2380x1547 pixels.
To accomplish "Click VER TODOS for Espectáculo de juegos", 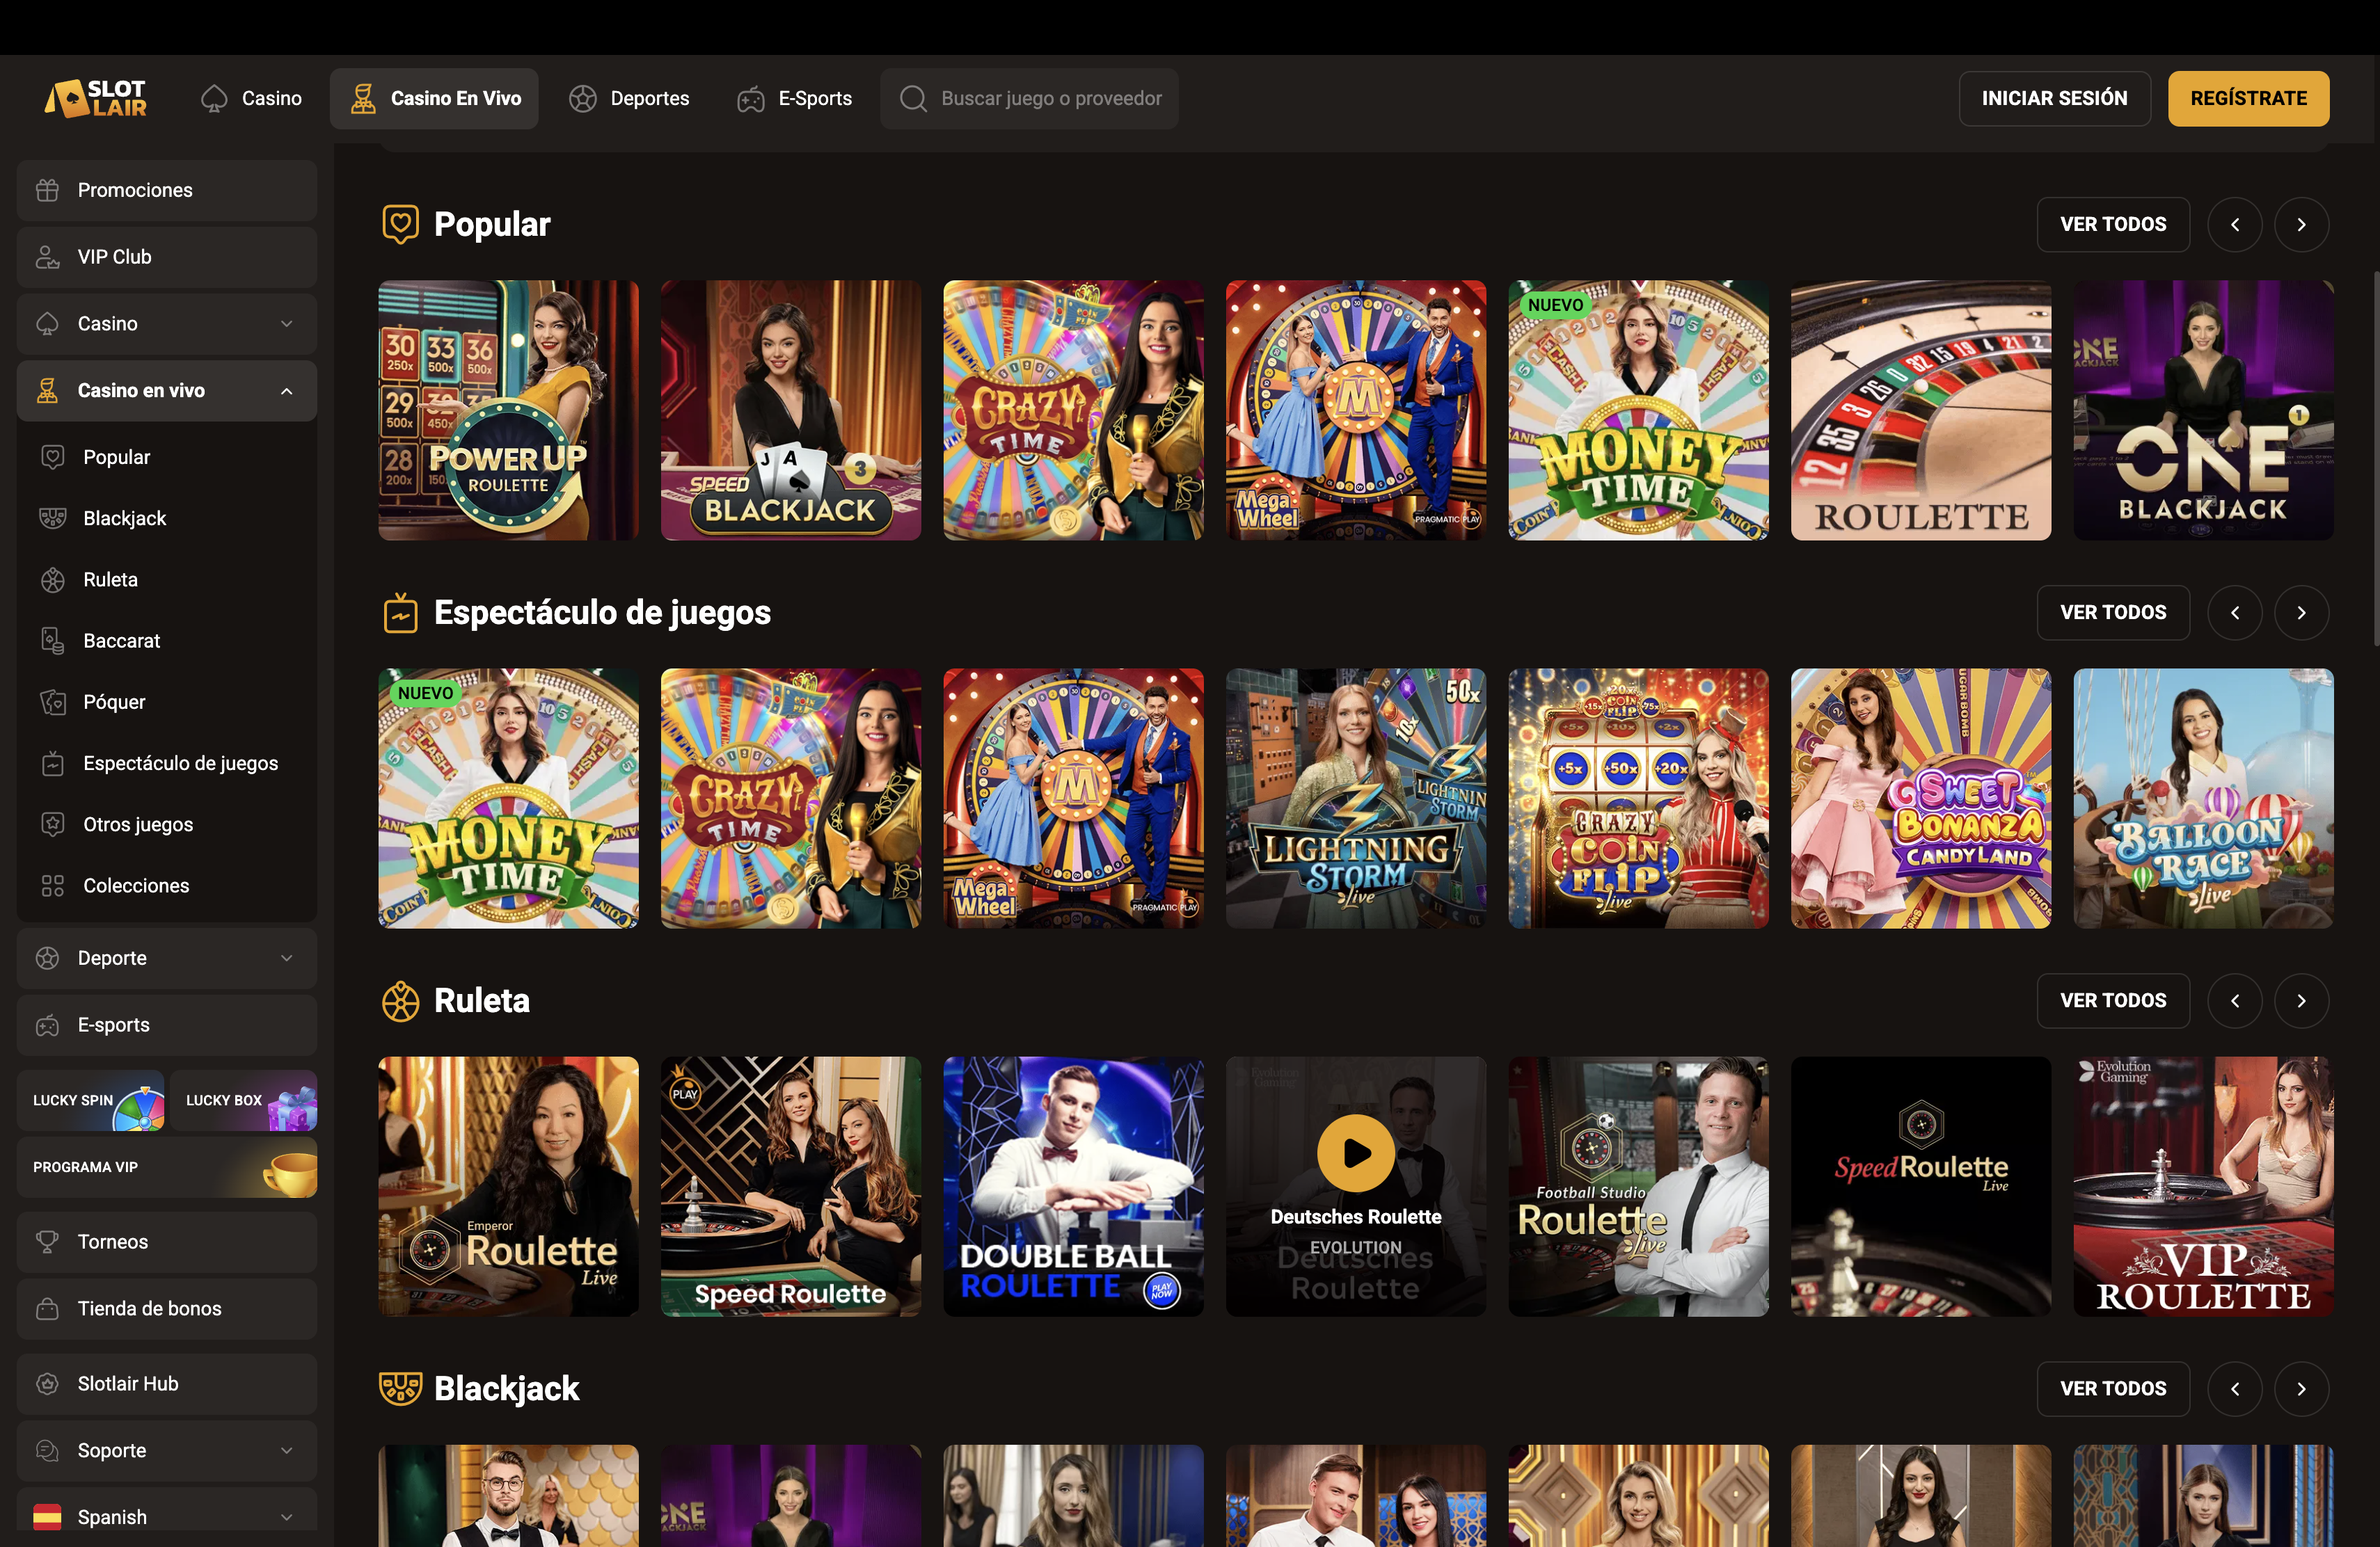I will coord(2113,613).
